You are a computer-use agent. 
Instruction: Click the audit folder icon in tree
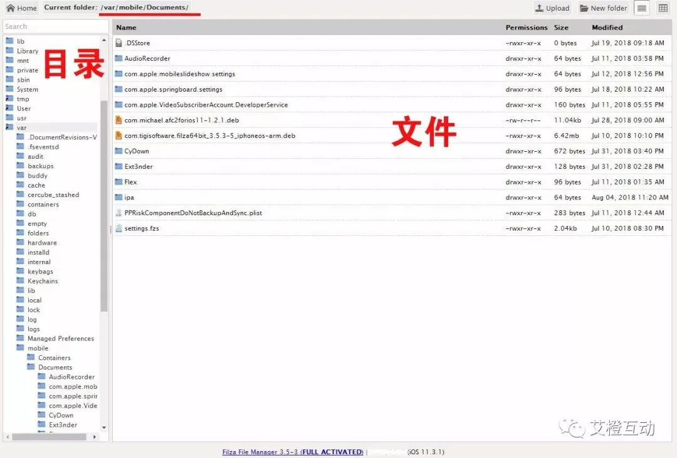[20, 156]
